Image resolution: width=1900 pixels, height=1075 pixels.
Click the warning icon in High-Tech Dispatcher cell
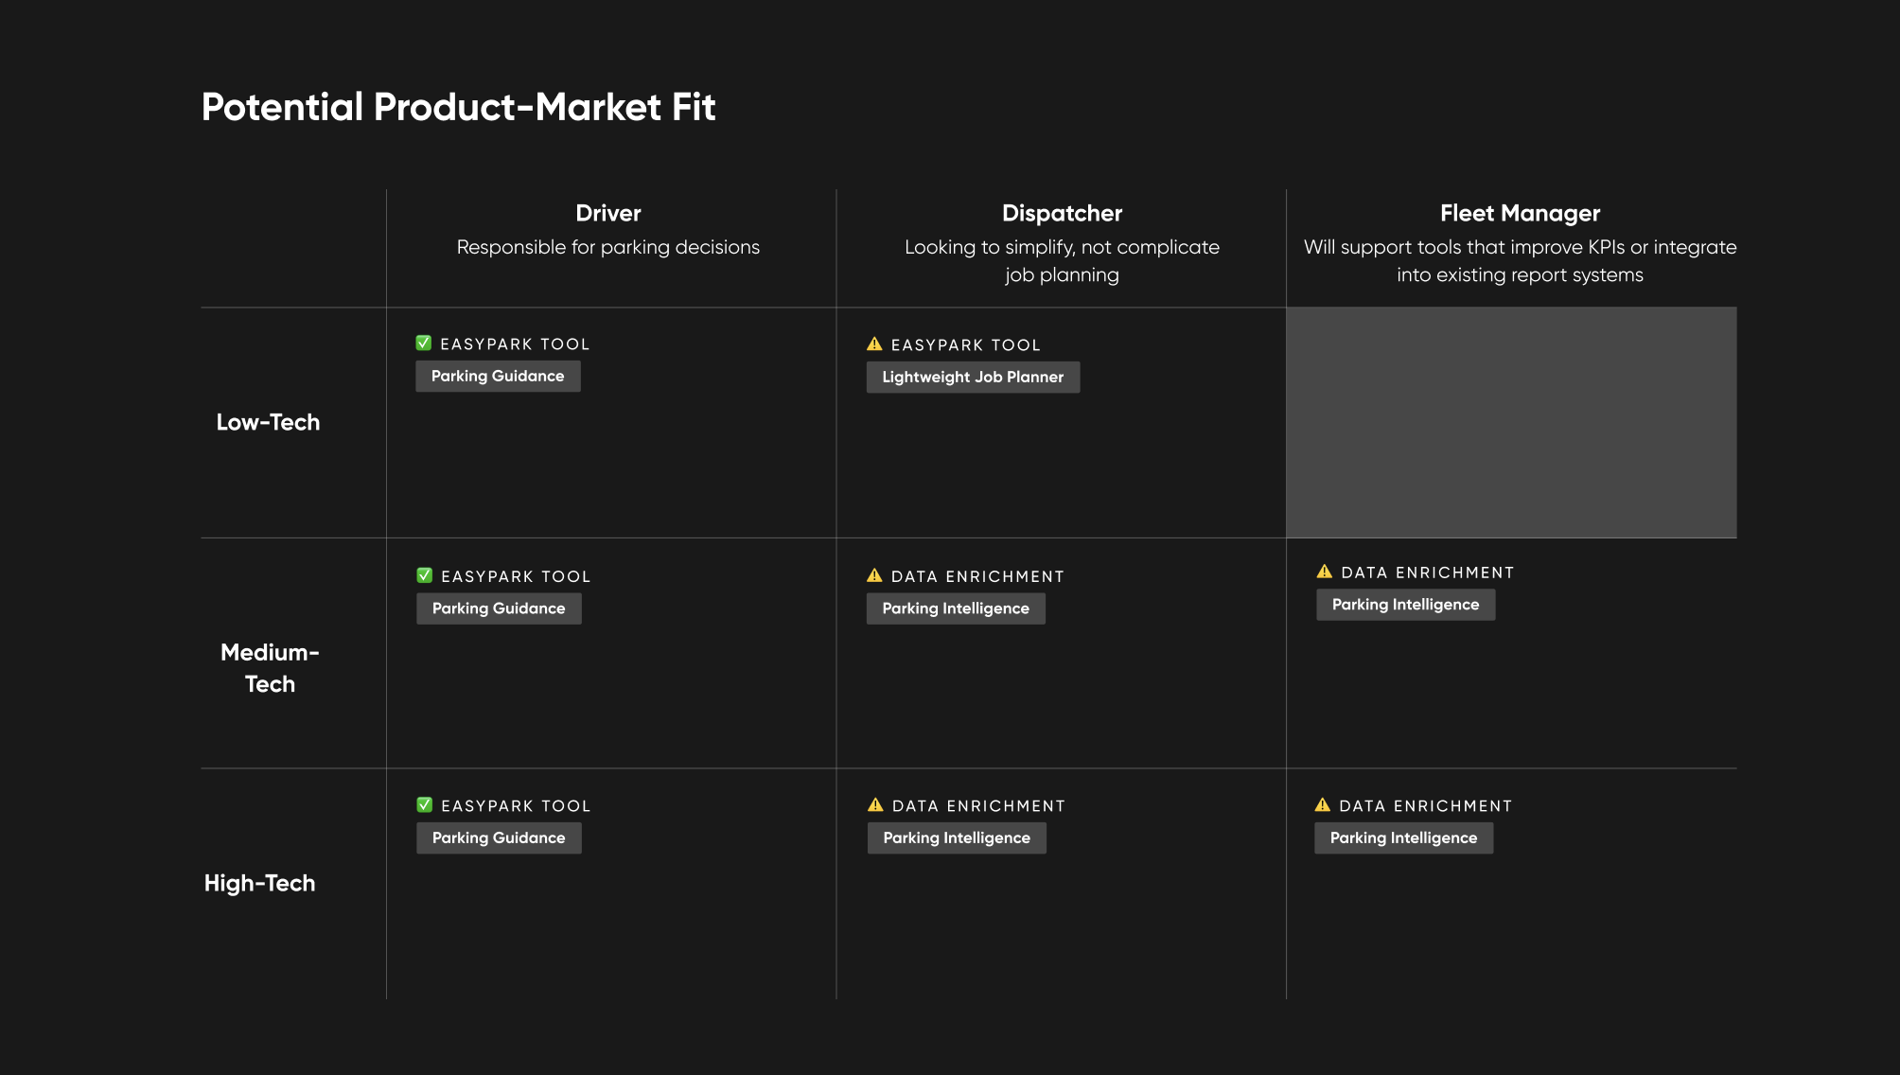pyautogui.click(x=875, y=805)
